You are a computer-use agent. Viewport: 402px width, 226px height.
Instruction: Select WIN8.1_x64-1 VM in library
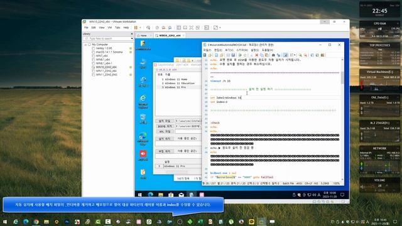point(104,63)
